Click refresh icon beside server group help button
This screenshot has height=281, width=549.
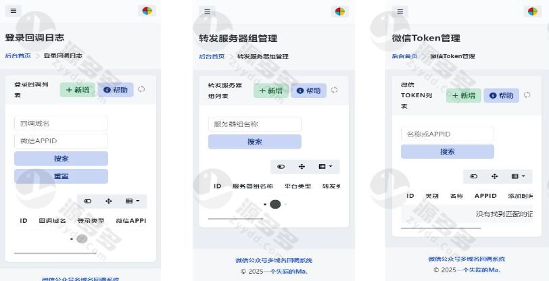pyautogui.click(x=335, y=90)
